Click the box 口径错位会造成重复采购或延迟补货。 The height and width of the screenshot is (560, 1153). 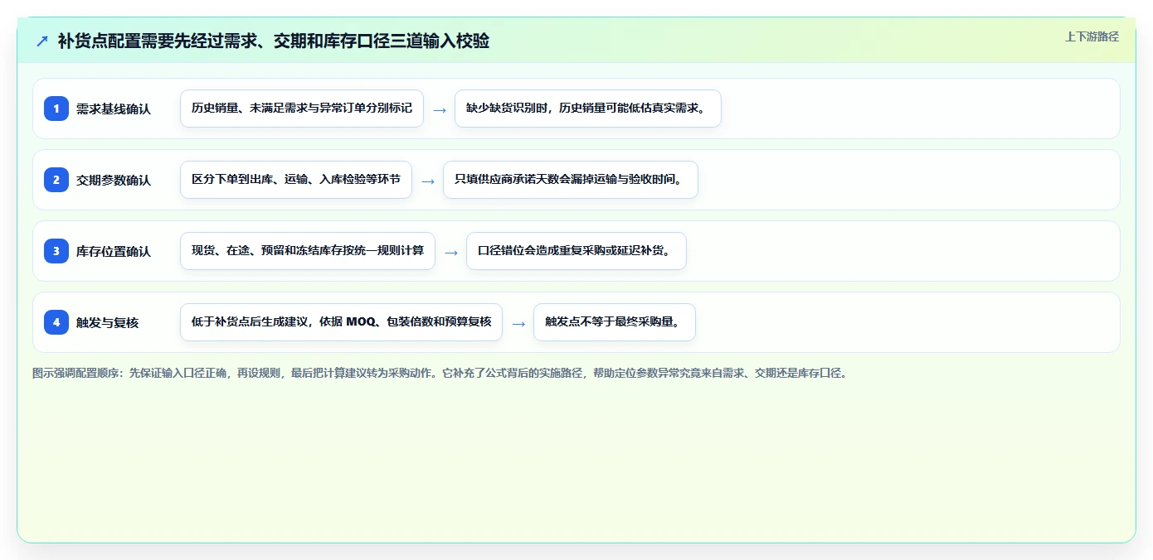coord(576,251)
